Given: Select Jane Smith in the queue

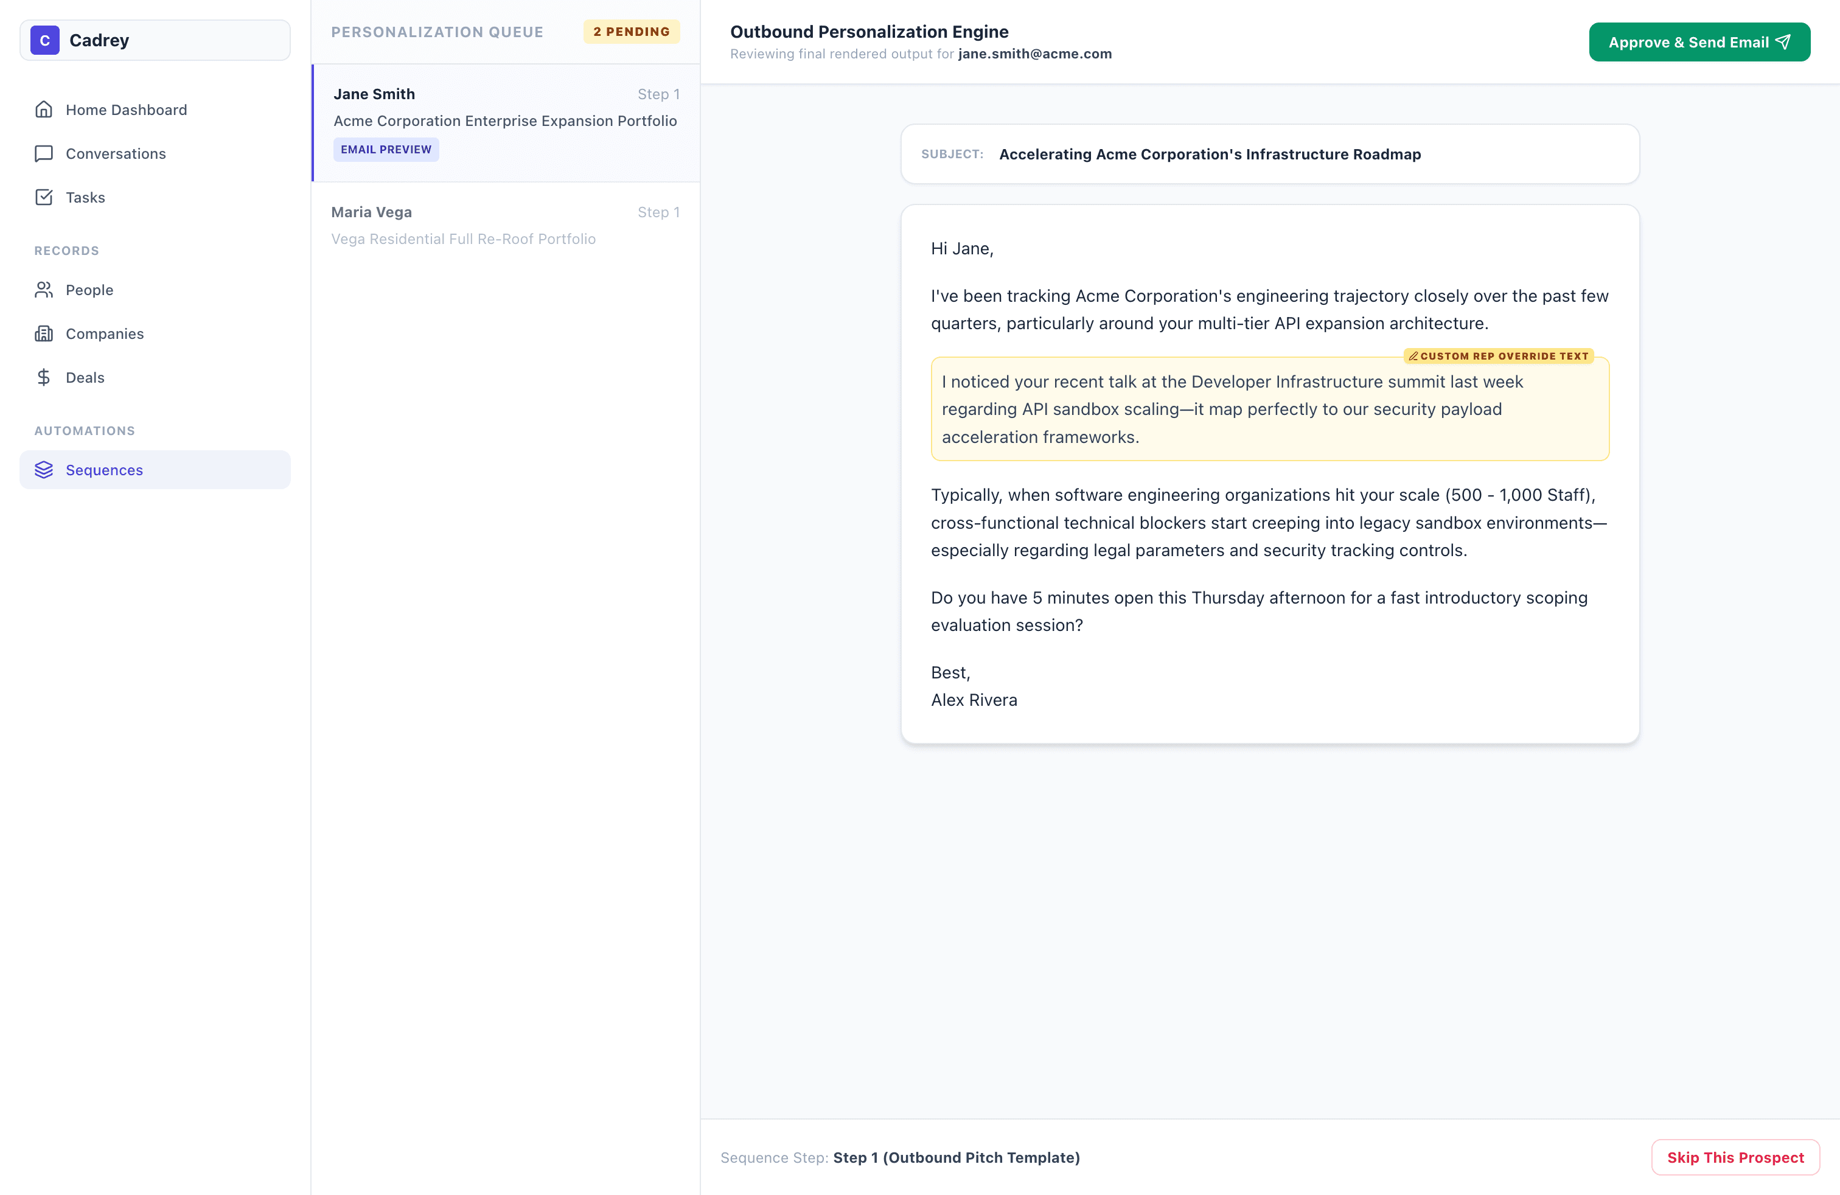Looking at the screenshot, I should pos(506,123).
